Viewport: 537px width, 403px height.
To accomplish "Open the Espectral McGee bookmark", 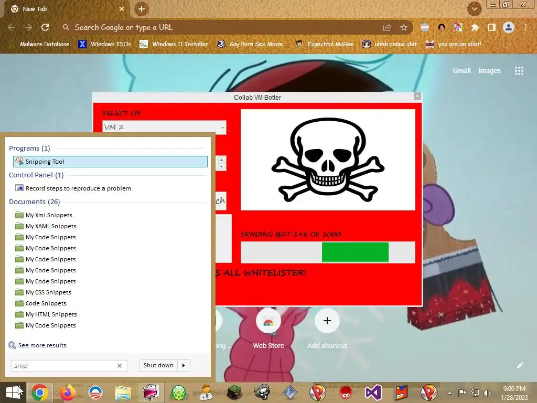I will coord(324,44).
